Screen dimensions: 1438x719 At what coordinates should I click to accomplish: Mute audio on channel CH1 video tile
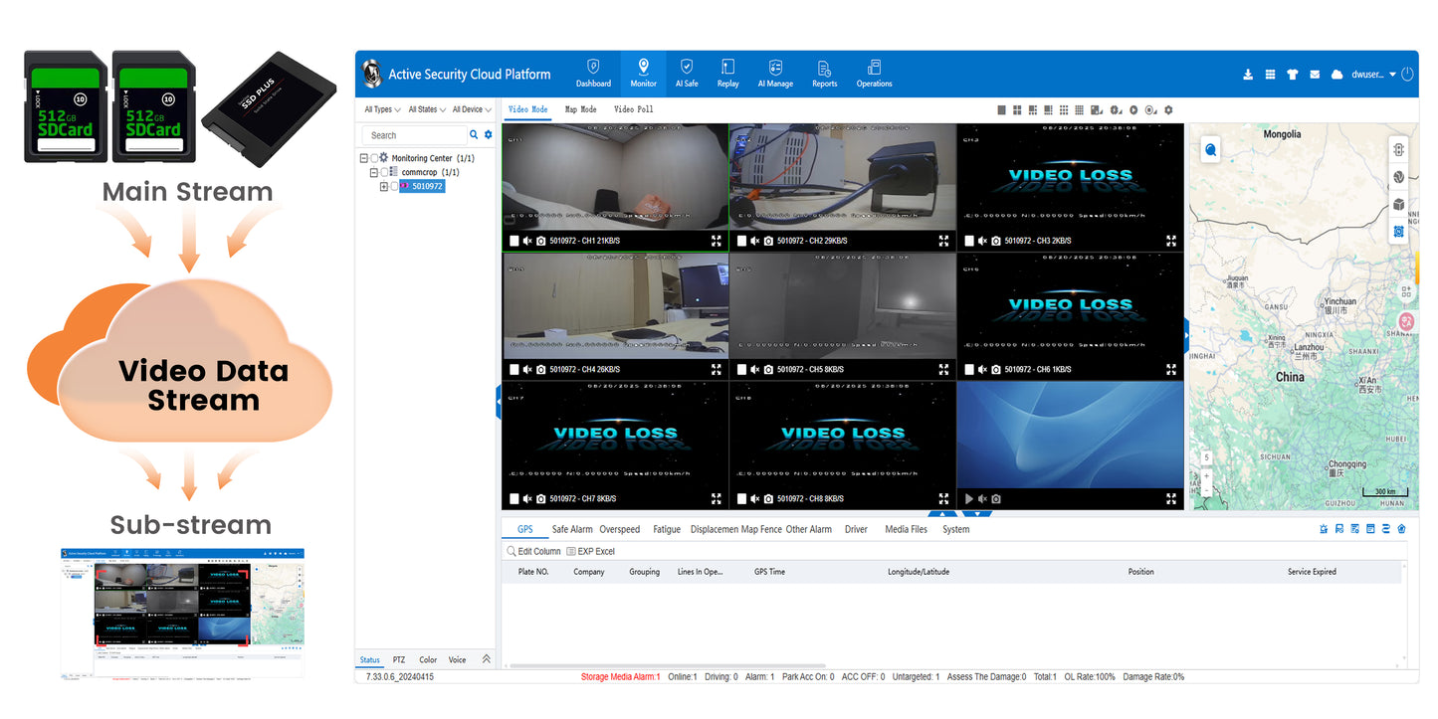[x=527, y=241]
